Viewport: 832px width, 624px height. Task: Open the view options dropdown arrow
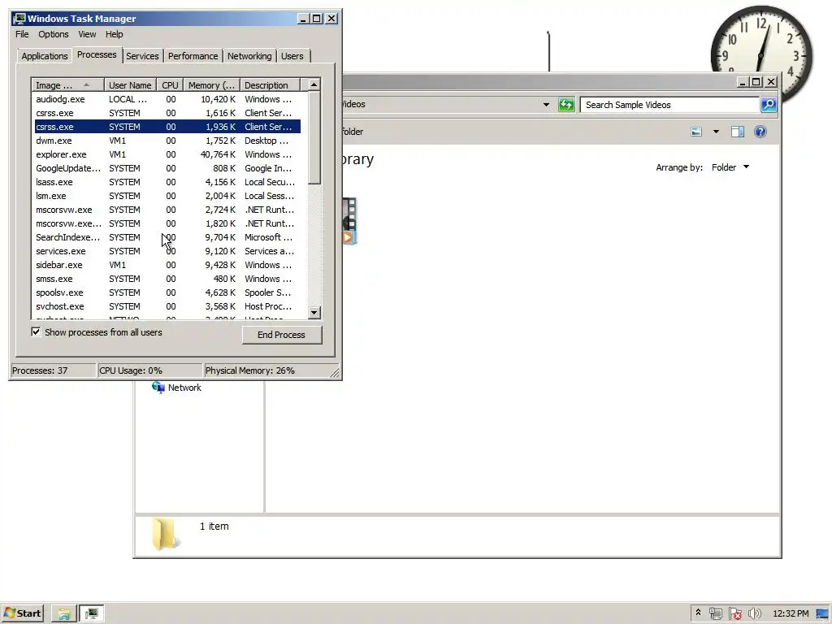pos(716,132)
